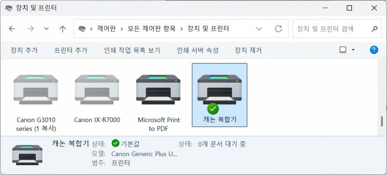Expand the address bar history dropdown

(x=259, y=28)
